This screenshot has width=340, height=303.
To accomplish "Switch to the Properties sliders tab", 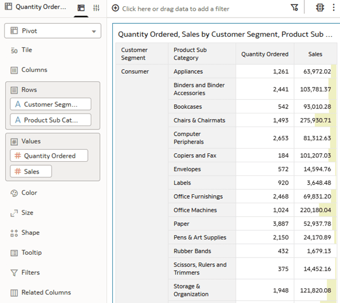I will coord(96,8).
